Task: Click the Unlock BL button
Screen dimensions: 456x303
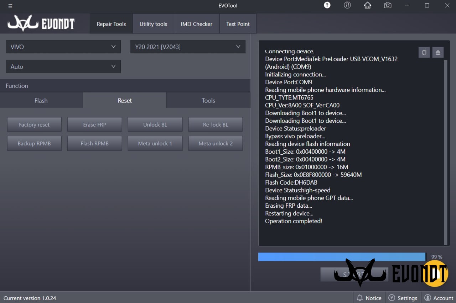Action: point(155,124)
